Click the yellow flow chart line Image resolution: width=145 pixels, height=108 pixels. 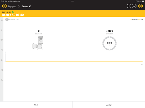[74, 62]
